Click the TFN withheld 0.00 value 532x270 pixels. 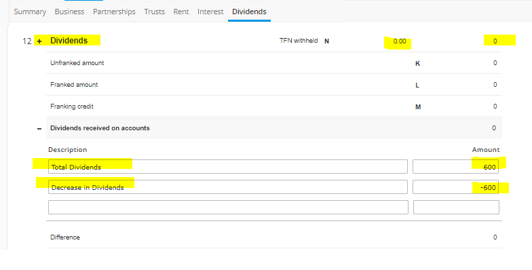pyautogui.click(x=399, y=41)
